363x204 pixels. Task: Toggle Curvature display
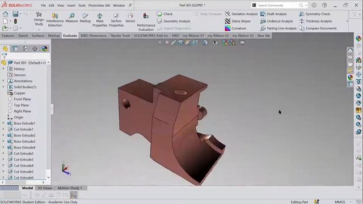(235, 28)
